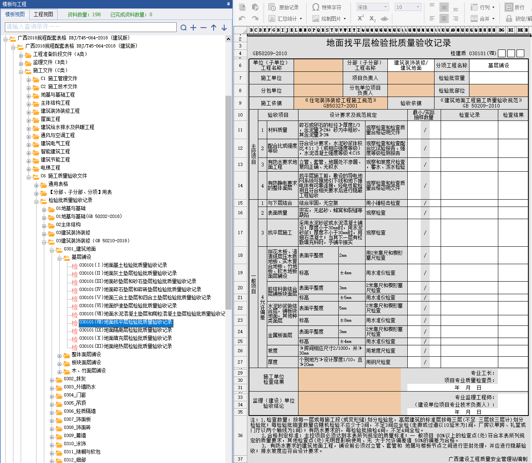The height and width of the screenshot is (463, 532).
Task: Select 屋面工程 tree item
Action: coord(50,119)
